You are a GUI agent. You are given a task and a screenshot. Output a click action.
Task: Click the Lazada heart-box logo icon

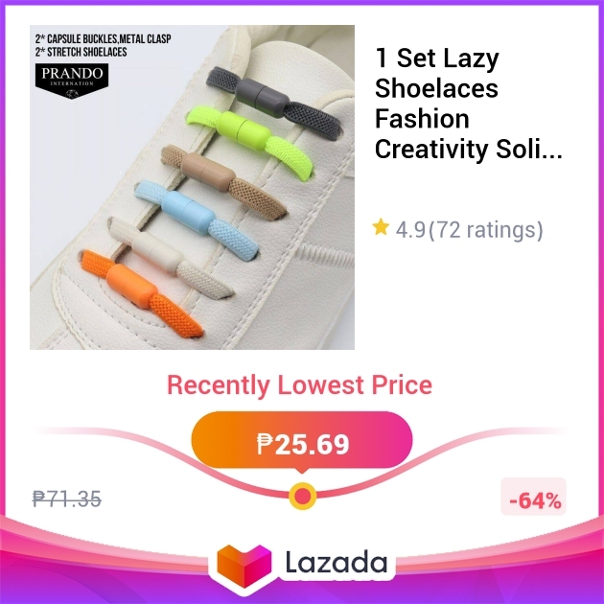pyautogui.click(x=244, y=566)
